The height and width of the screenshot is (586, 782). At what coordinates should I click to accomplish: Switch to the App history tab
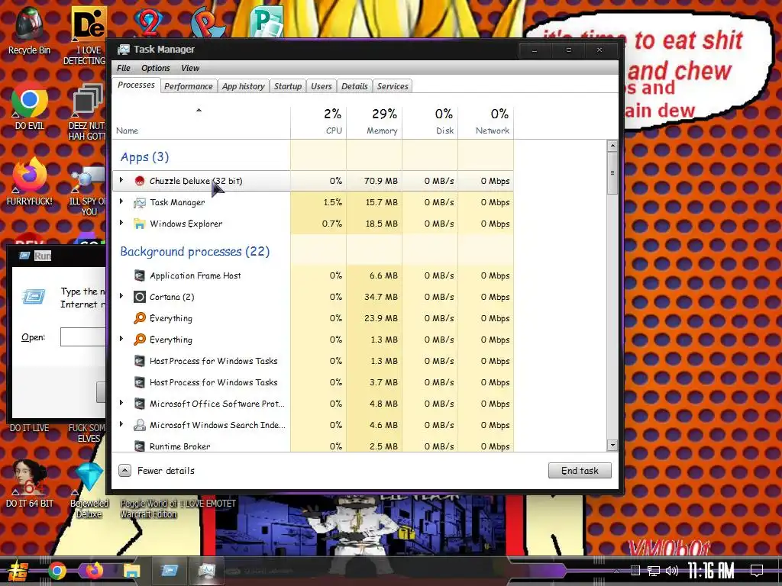pos(244,86)
